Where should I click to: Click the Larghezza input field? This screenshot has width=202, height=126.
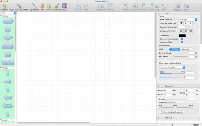[169, 91]
